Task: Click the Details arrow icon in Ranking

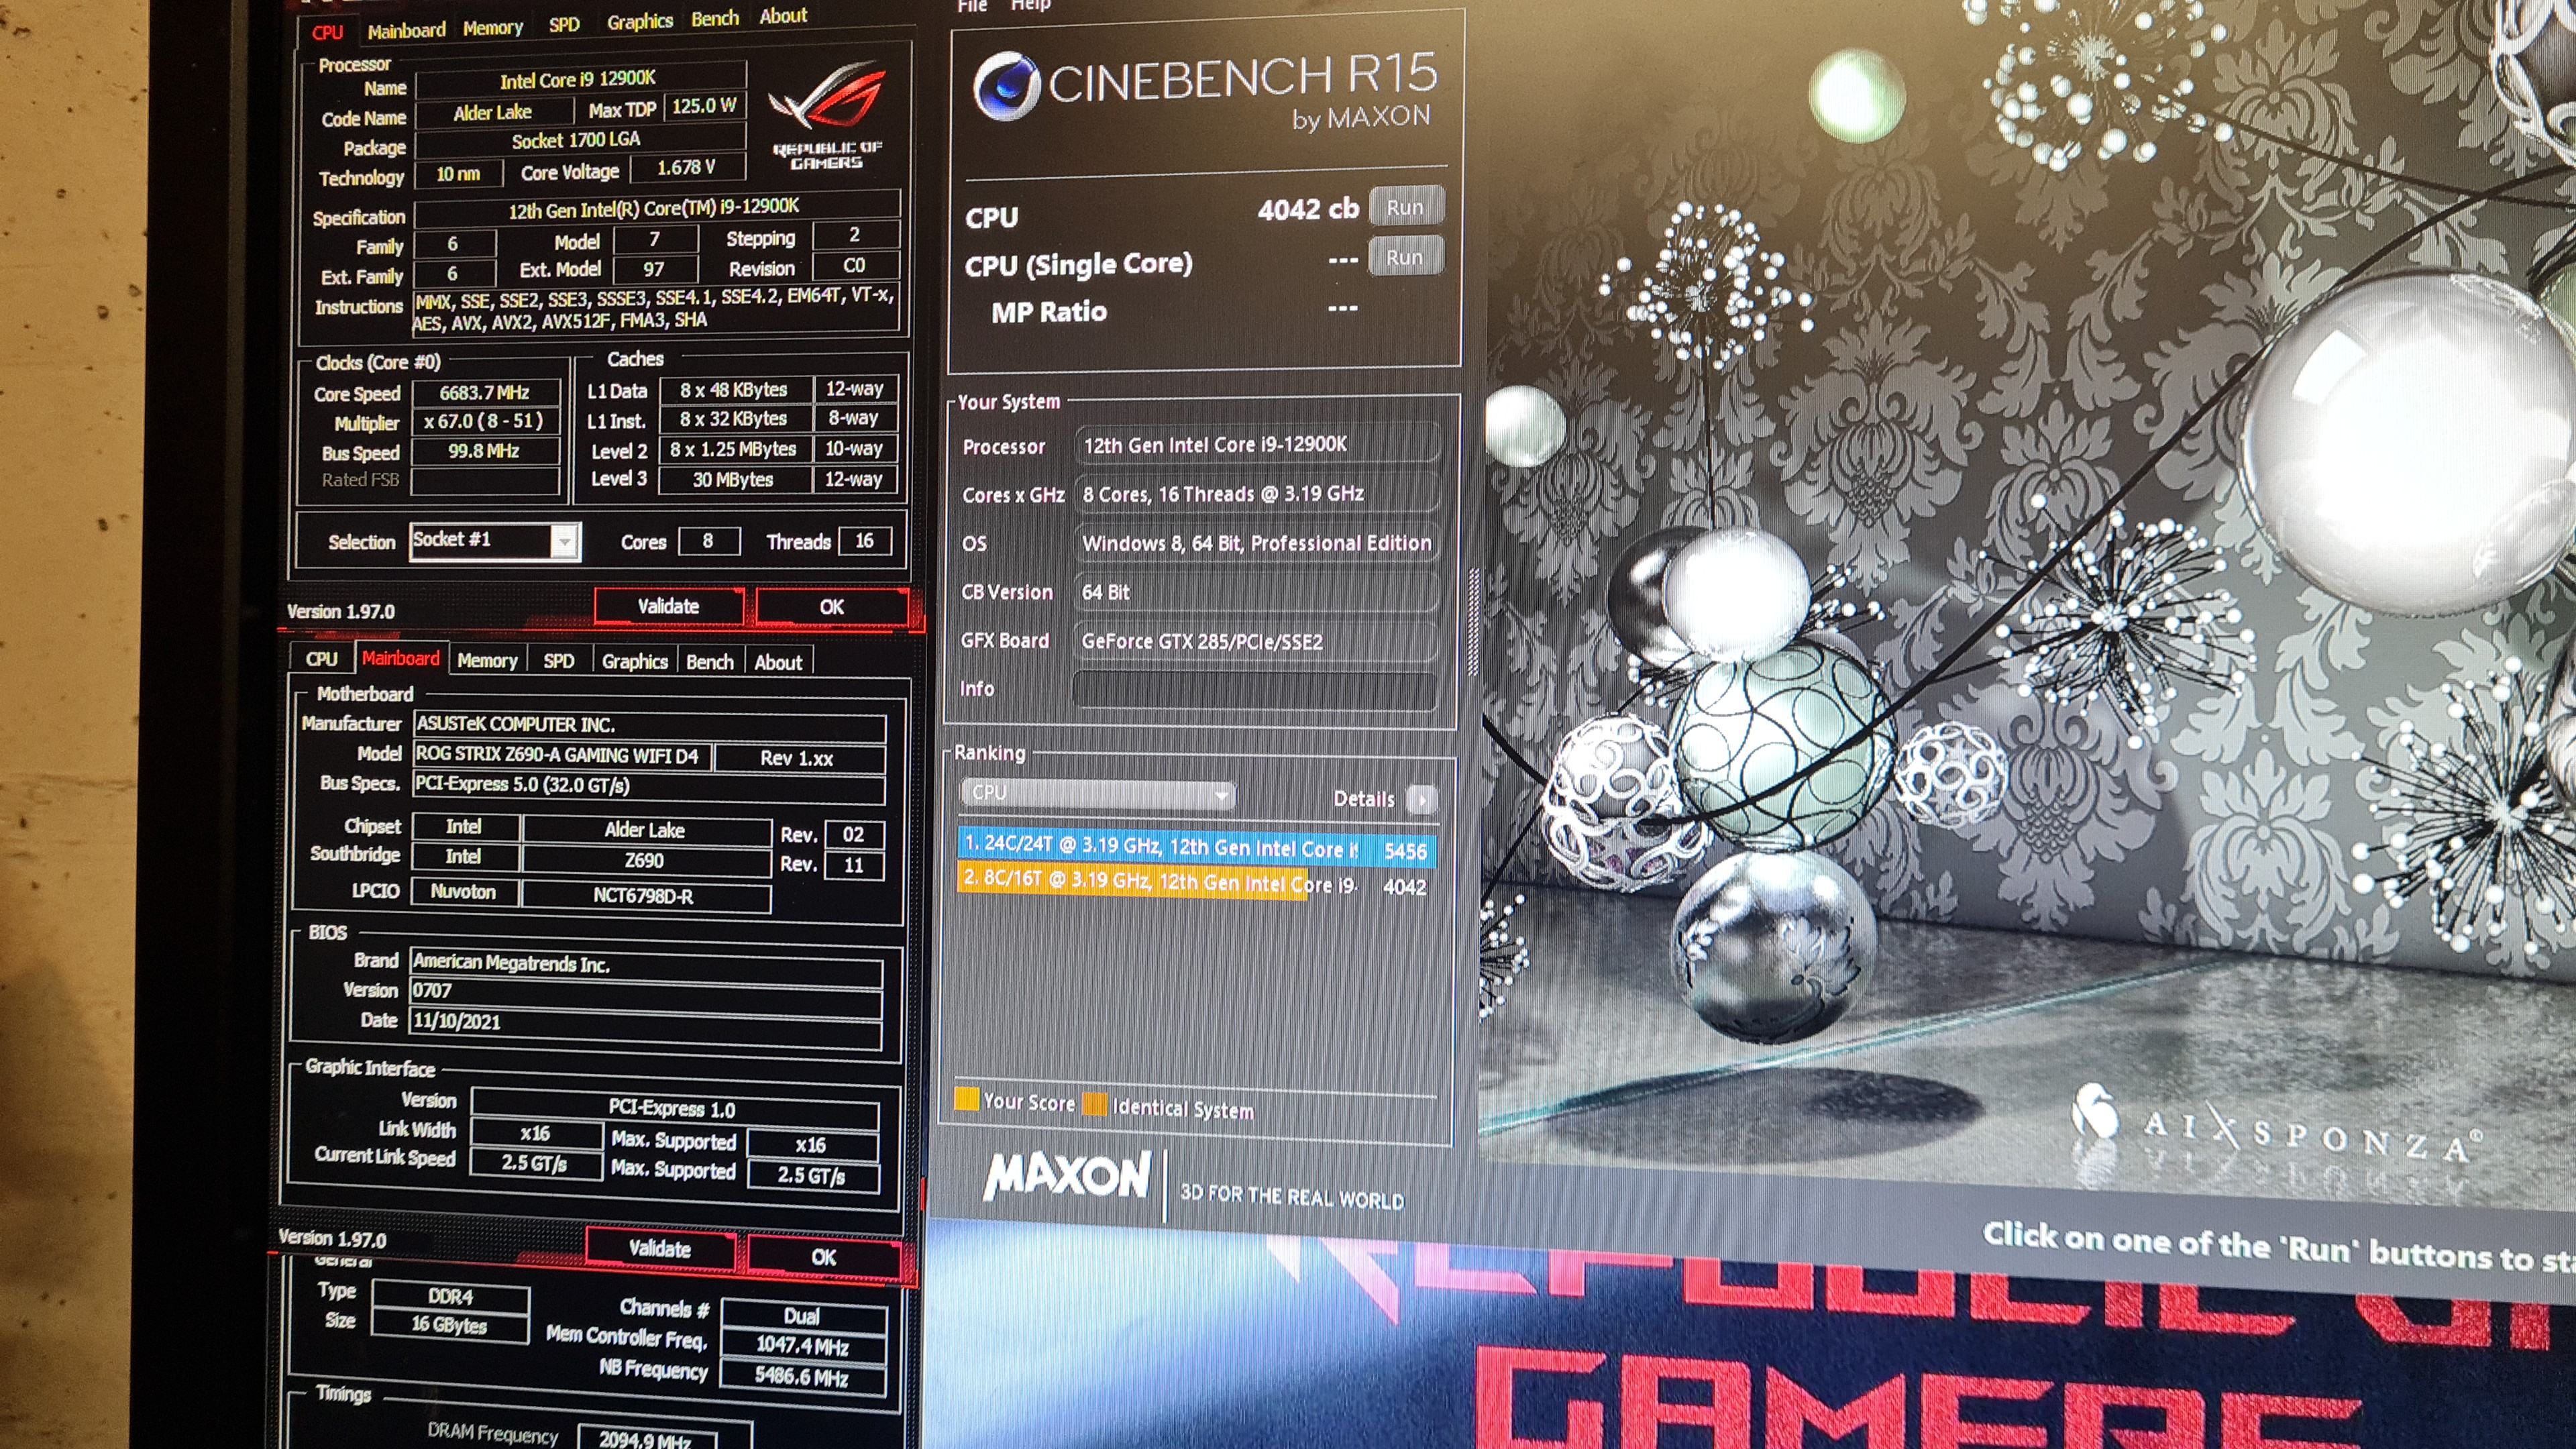Action: click(x=1421, y=798)
